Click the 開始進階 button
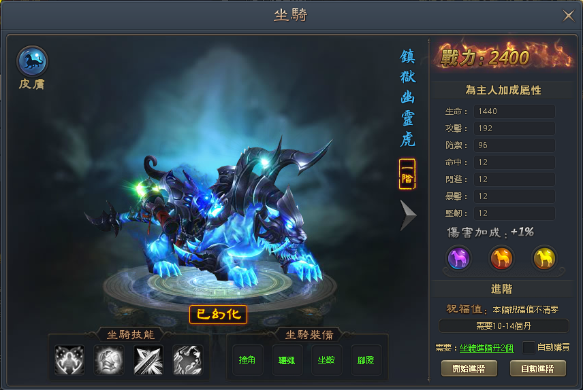Image resolution: width=583 pixels, height=390 pixels. click(x=469, y=368)
